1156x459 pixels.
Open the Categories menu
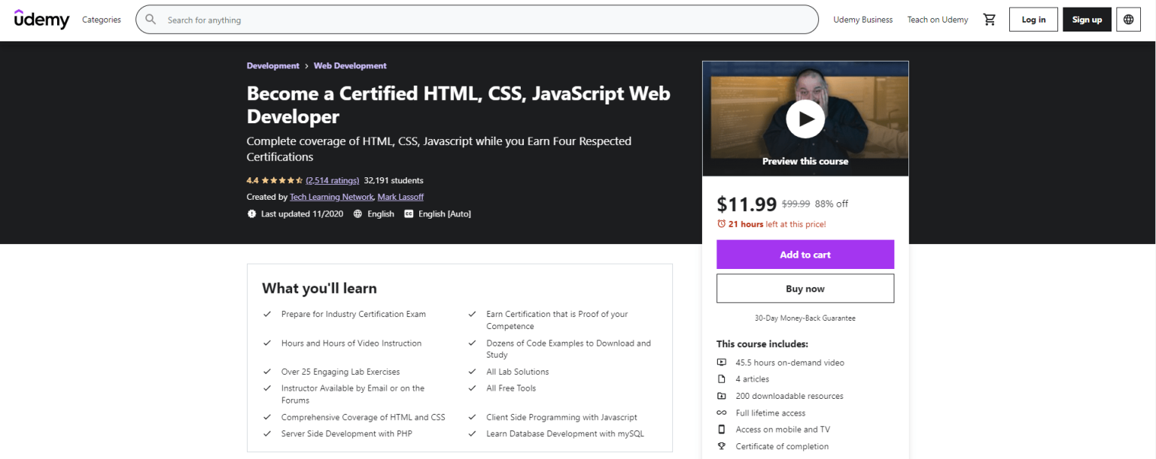tap(101, 20)
